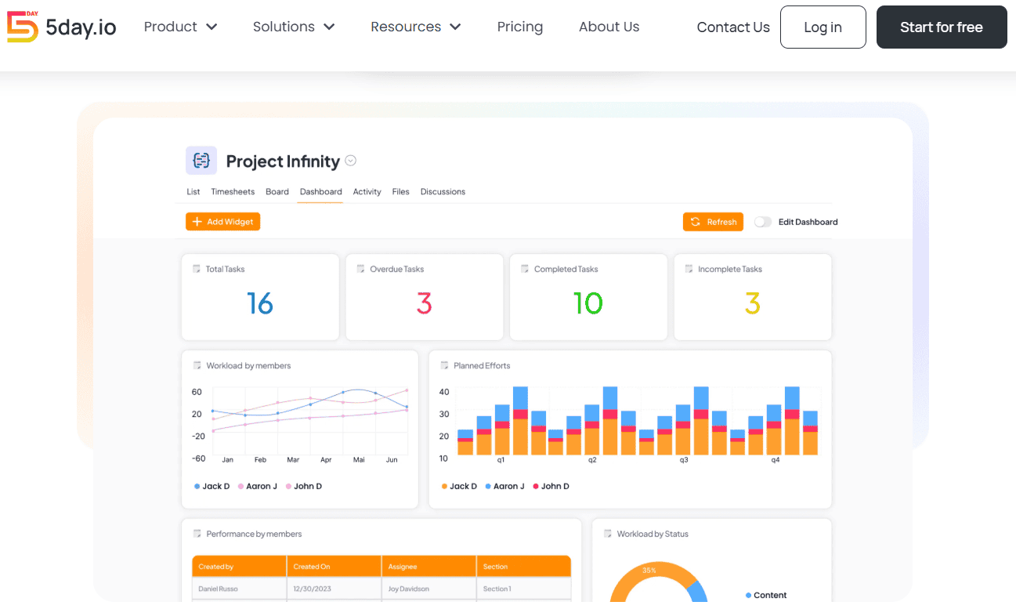Click the Start for free button
1016x609 pixels.
[x=941, y=27]
